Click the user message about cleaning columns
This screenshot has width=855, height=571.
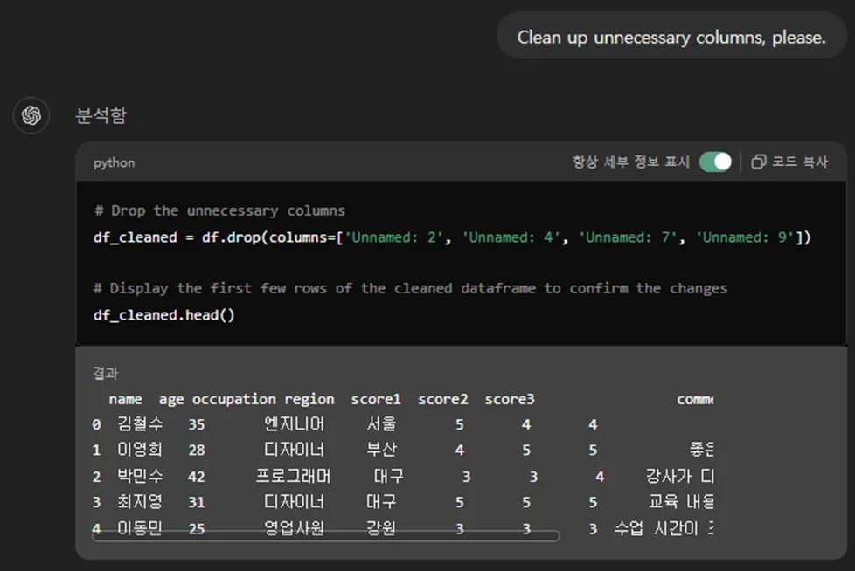tap(671, 38)
